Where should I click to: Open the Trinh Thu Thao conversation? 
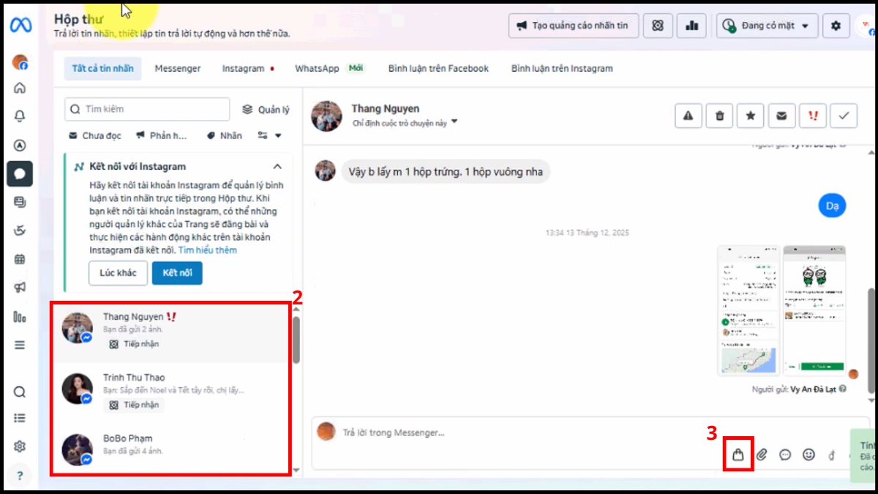click(171, 393)
